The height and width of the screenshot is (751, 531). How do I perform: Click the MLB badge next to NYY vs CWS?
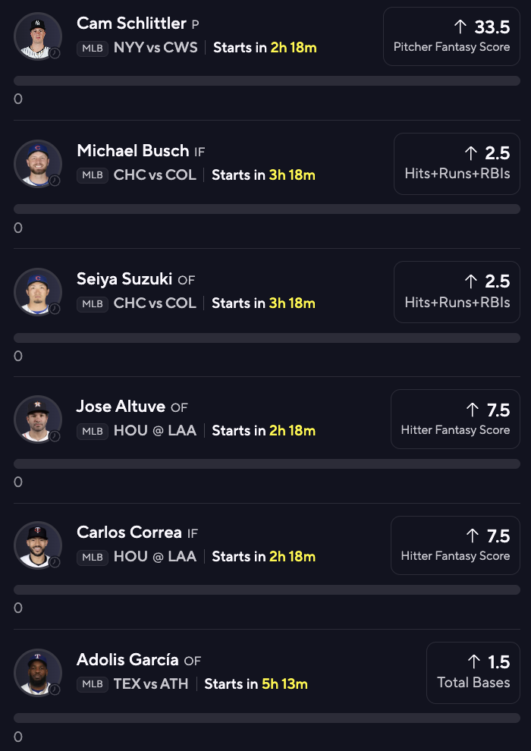pos(93,49)
